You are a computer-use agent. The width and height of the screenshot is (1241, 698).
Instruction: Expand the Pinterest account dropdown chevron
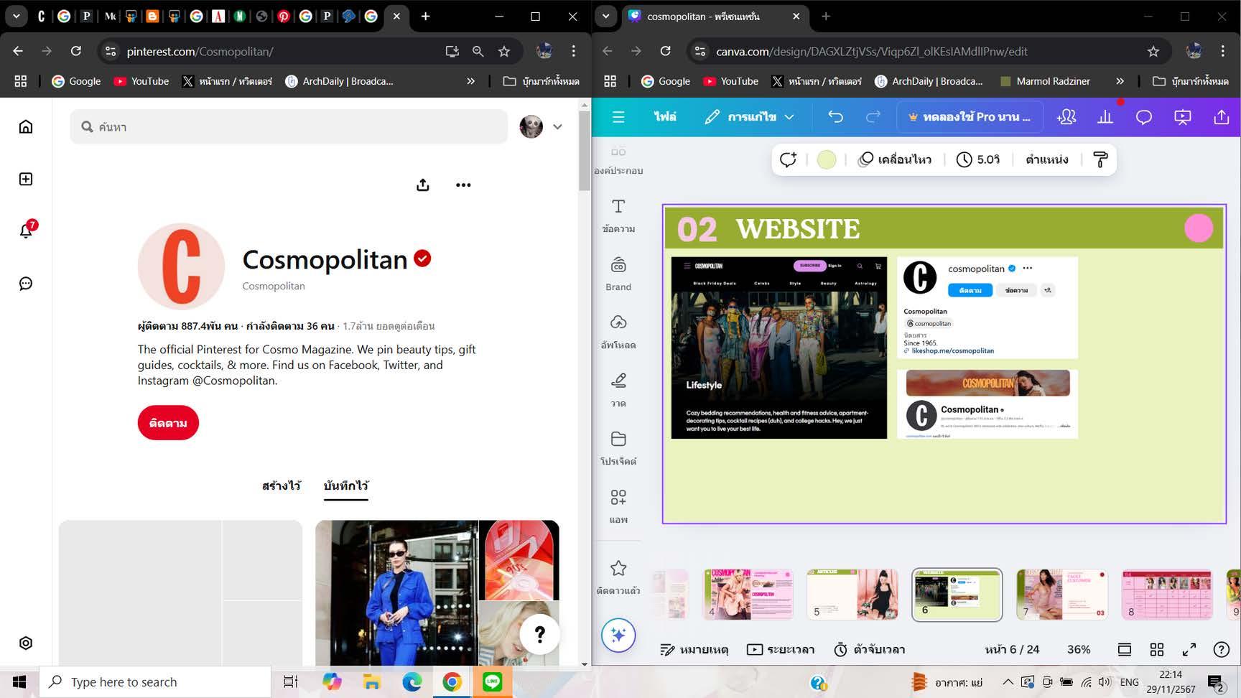coord(557,127)
